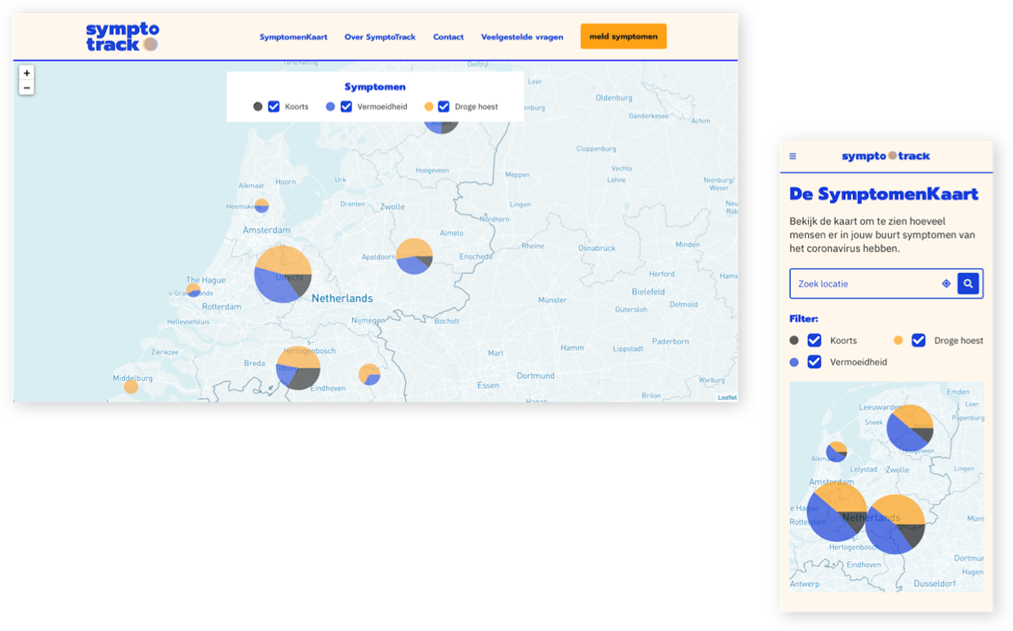1013x631 pixels.
Task: Select the Middelburg orange marker
Action: (131, 386)
